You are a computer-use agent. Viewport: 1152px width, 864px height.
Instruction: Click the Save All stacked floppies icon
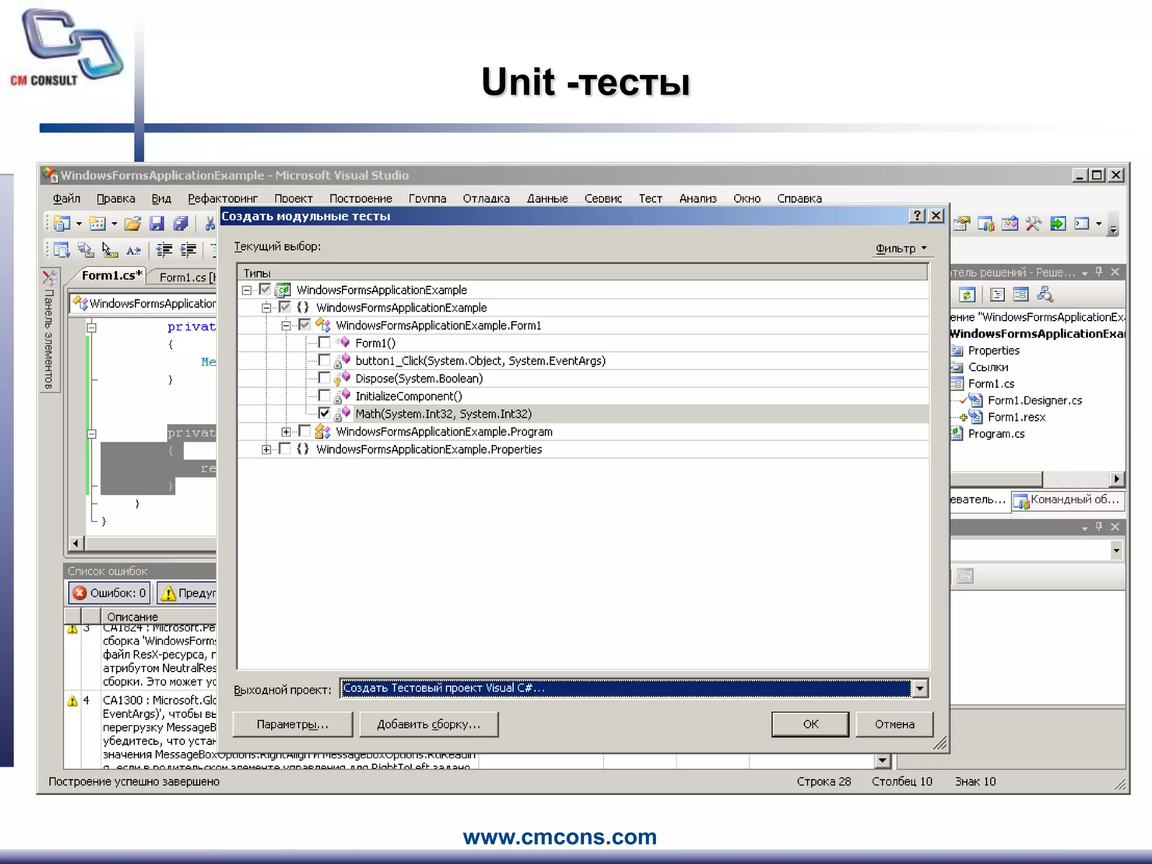tap(181, 223)
